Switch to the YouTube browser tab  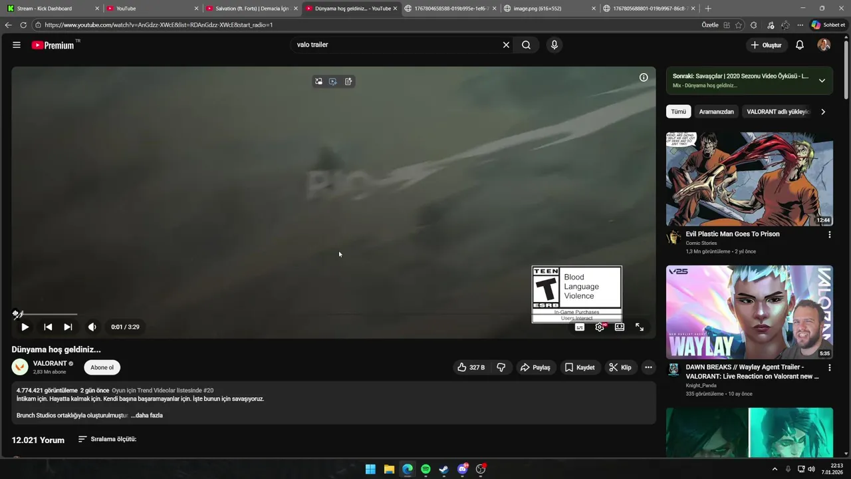pyautogui.click(x=152, y=9)
